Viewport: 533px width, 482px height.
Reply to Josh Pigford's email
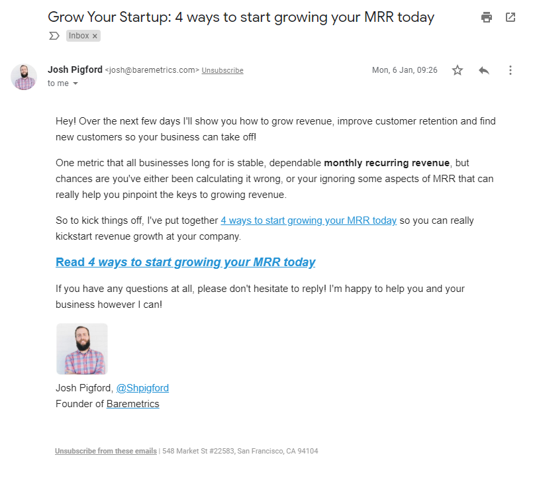pos(484,70)
